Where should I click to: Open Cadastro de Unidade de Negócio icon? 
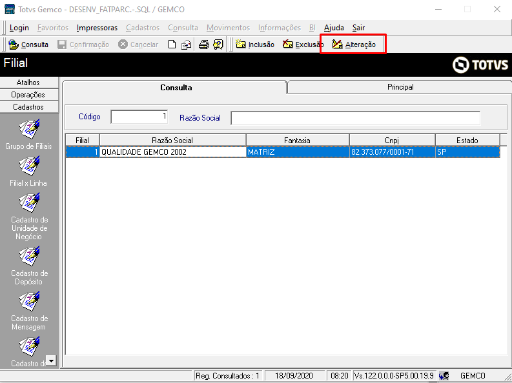[x=29, y=202]
